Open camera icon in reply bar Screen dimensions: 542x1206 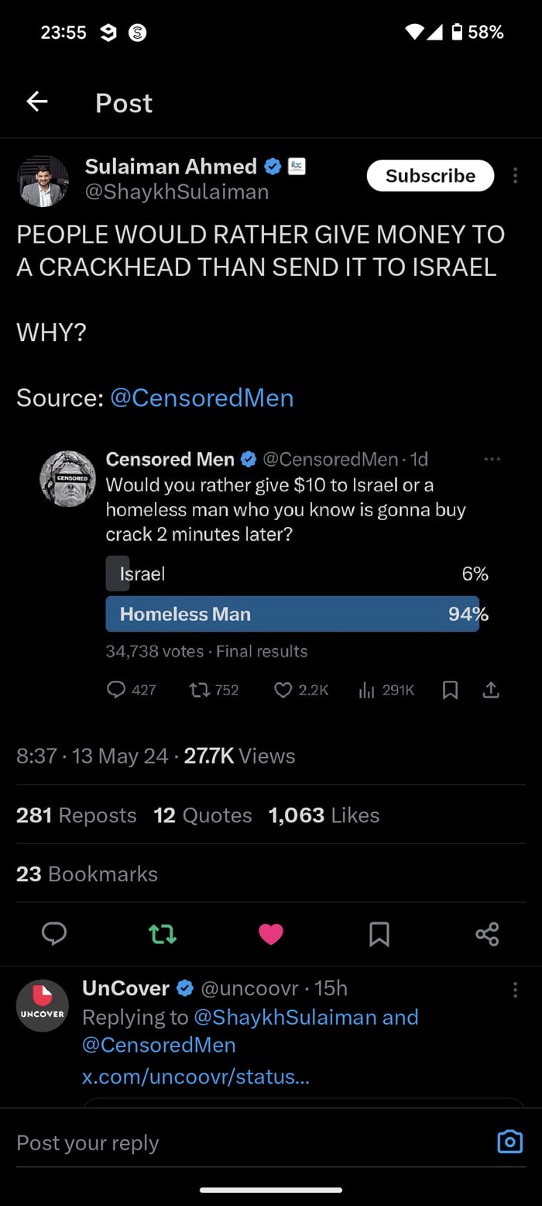509,1142
